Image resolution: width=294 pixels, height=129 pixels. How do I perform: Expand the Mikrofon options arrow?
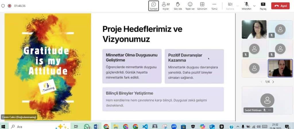[x=254, y=5]
